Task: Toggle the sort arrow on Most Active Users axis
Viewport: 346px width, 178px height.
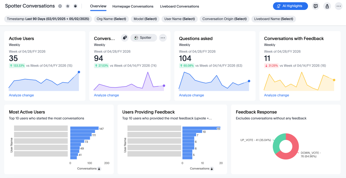Action: (99, 169)
